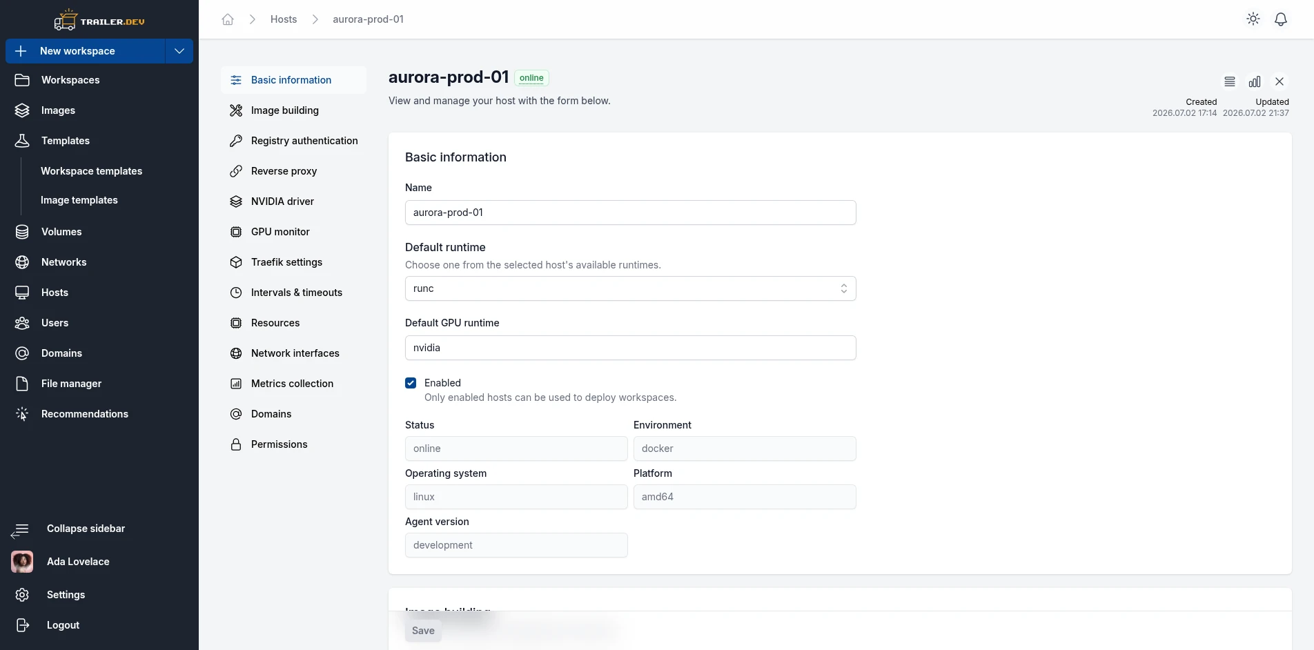Open Reverse proxy section
This screenshot has height=650, width=1314.
293,171
